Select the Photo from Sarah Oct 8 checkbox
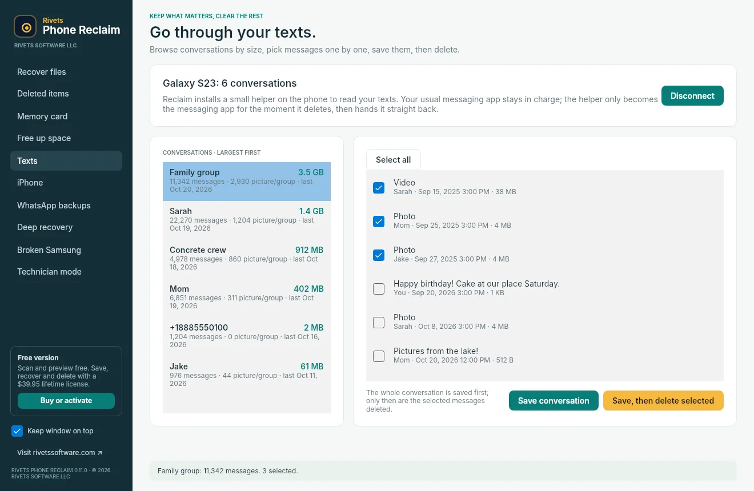 (x=379, y=323)
